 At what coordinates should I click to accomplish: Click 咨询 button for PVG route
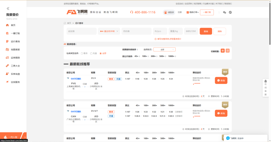coord(221,81)
